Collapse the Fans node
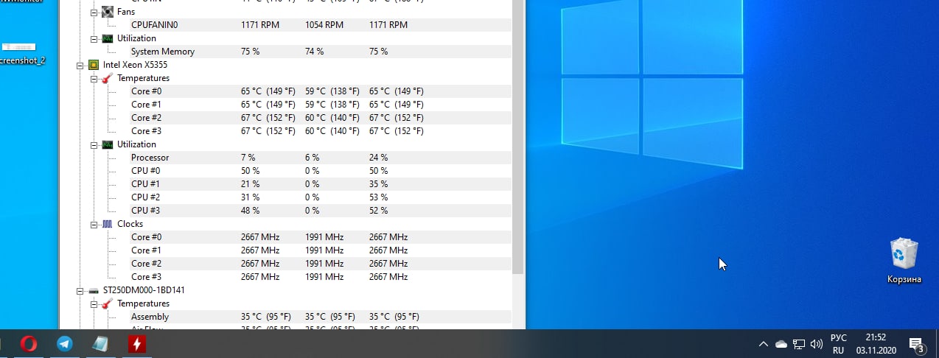Viewport: 939px width, 358px height. [x=94, y=12]
